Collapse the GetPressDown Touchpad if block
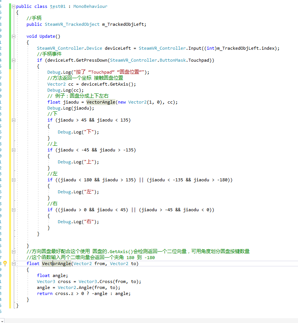The height and width of the screenshot is (323, 298). tap(13, 60)
